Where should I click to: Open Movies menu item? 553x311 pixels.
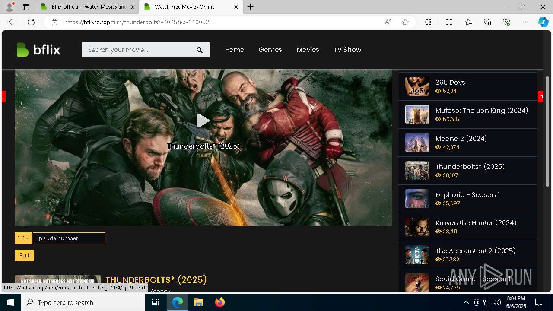(308, 50)
